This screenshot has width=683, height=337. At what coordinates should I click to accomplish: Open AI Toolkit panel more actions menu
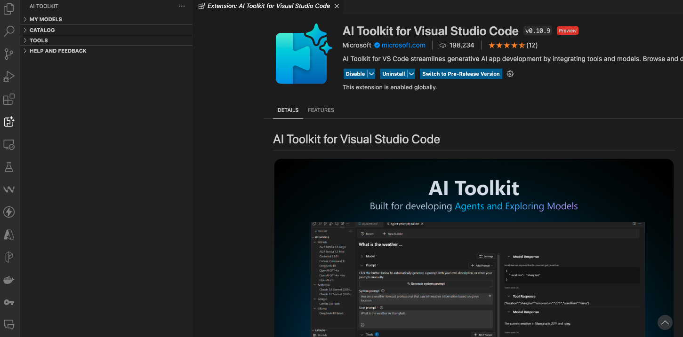pyautogui.click(x=182, y=6)
